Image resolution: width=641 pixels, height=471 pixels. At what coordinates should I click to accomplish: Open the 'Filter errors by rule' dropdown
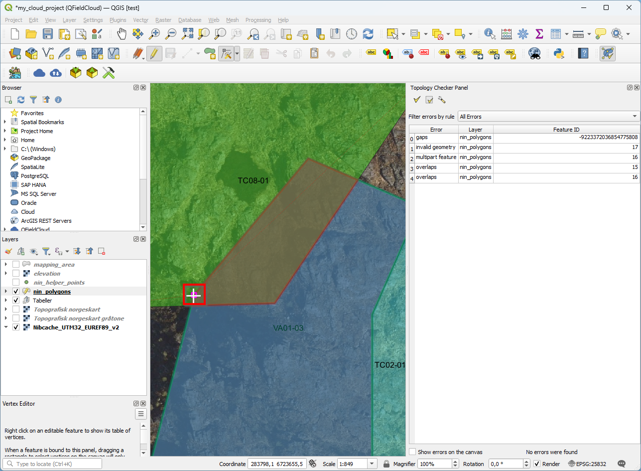pos(548,117)
